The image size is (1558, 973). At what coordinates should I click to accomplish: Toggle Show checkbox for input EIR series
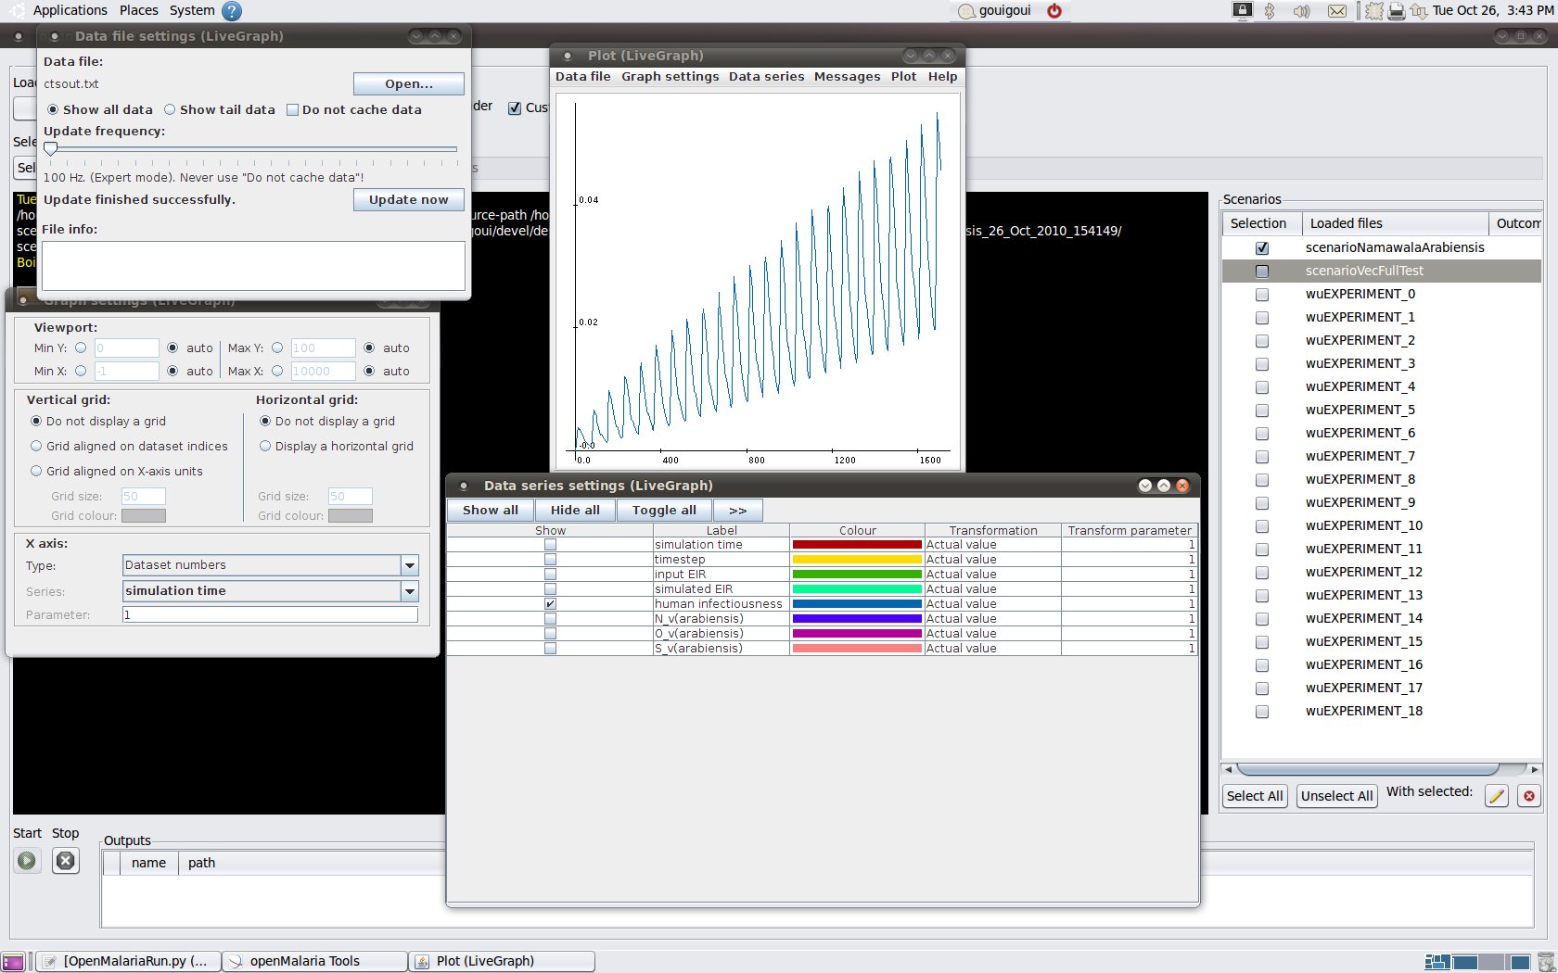550,575
